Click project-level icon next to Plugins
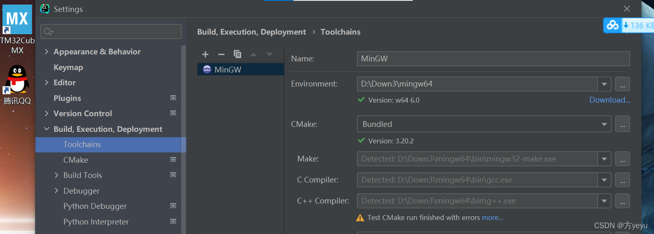The width and height of the screenshot is (654, 234). pos(173,98)
